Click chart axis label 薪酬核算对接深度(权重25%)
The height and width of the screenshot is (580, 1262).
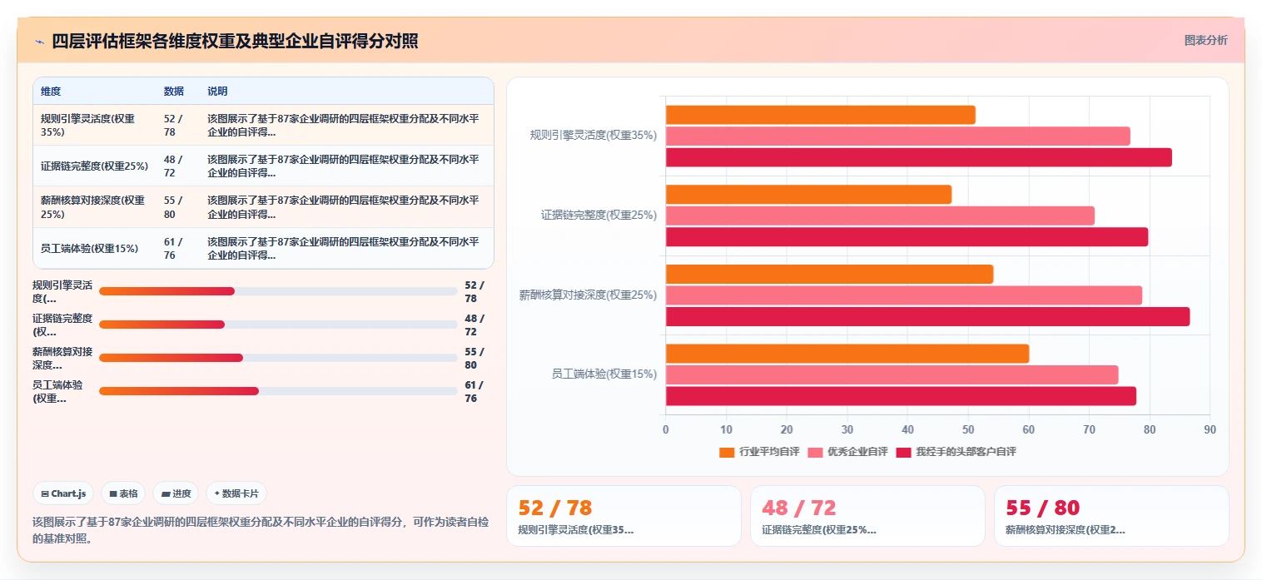pyautogui.click(x=588, y=295)
